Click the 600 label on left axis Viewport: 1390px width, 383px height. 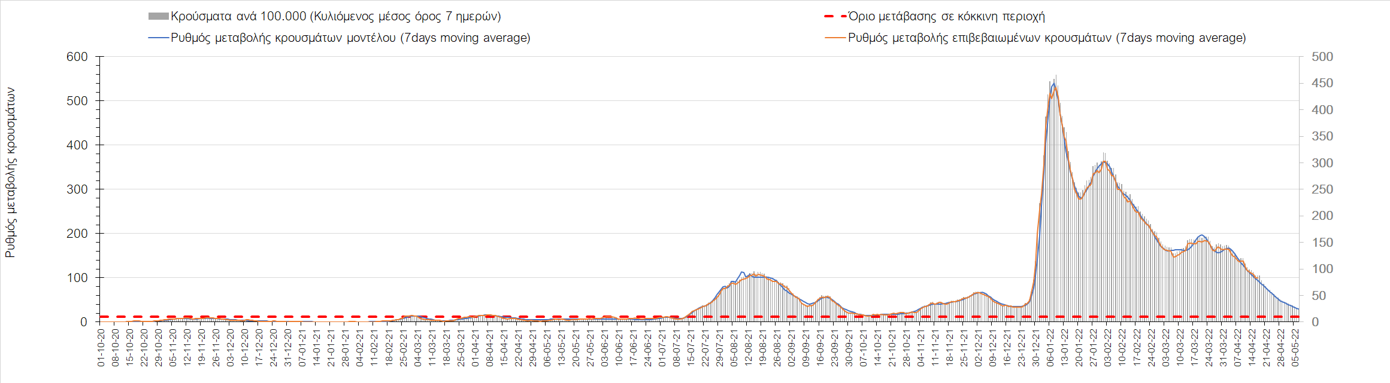(77, 57)
